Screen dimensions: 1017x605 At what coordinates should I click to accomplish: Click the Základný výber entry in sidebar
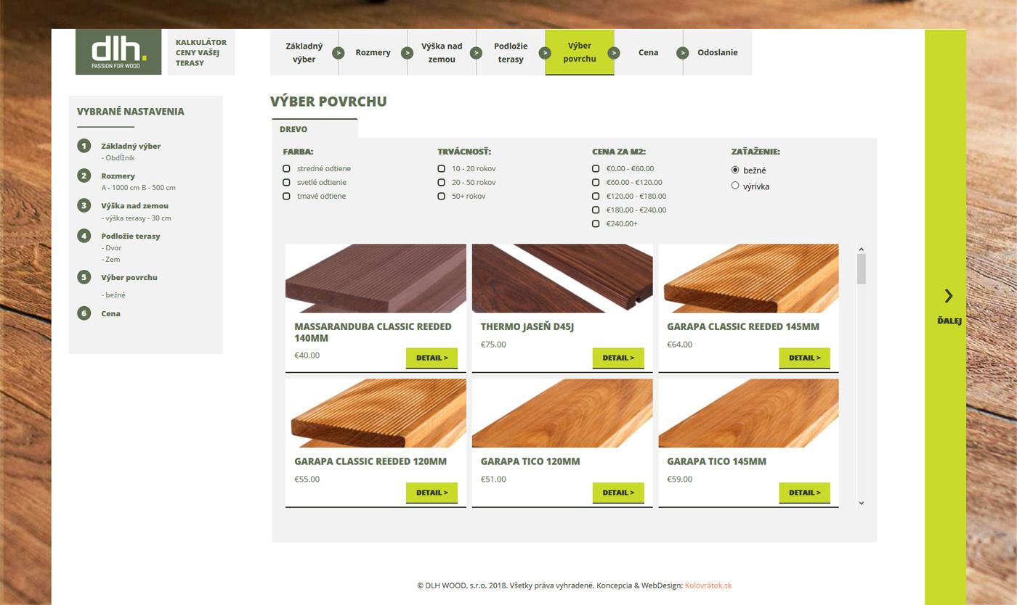[x=131, y=146]
